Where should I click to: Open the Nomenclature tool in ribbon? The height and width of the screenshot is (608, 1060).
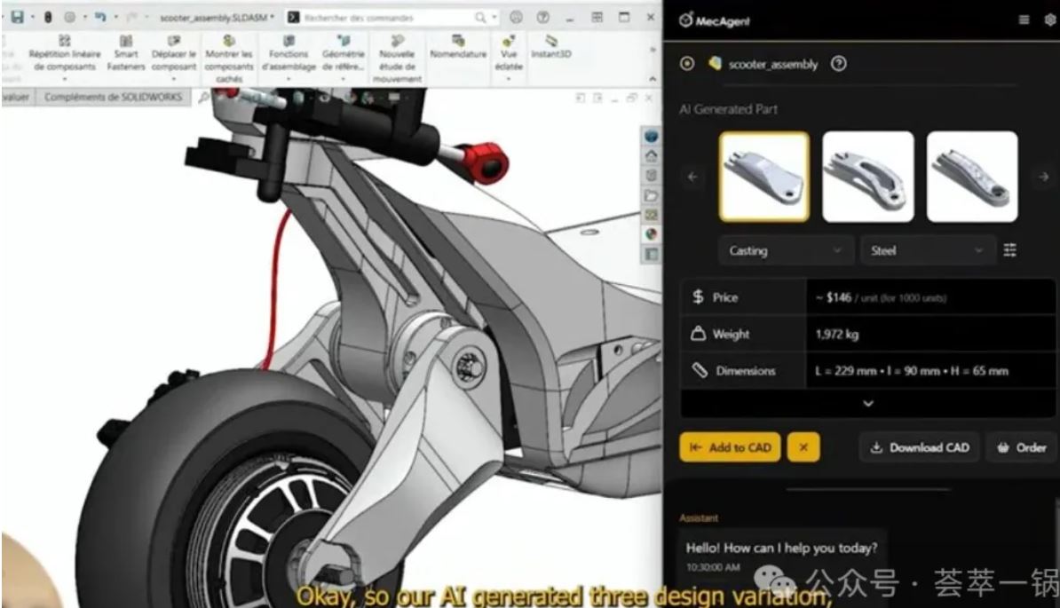point(458,47)
